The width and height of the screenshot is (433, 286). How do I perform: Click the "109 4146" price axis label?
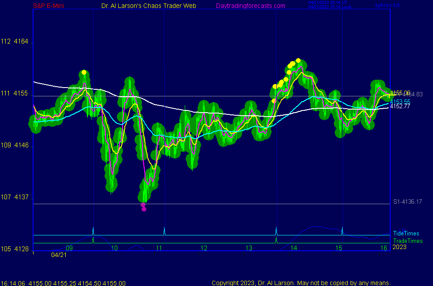tap(15, 145)
